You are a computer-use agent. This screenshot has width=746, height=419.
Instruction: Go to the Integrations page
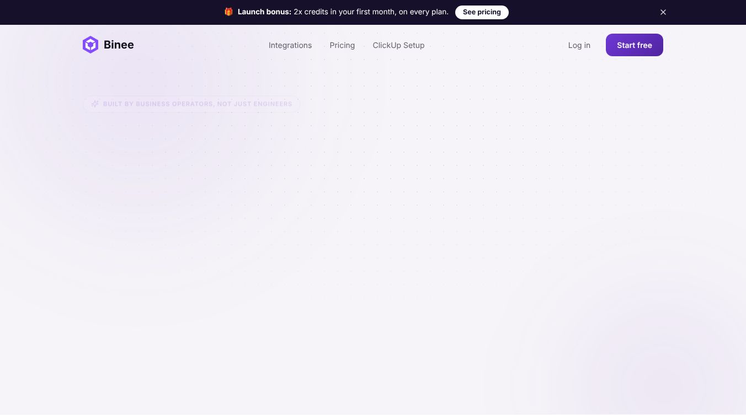(x=290, y=45)
